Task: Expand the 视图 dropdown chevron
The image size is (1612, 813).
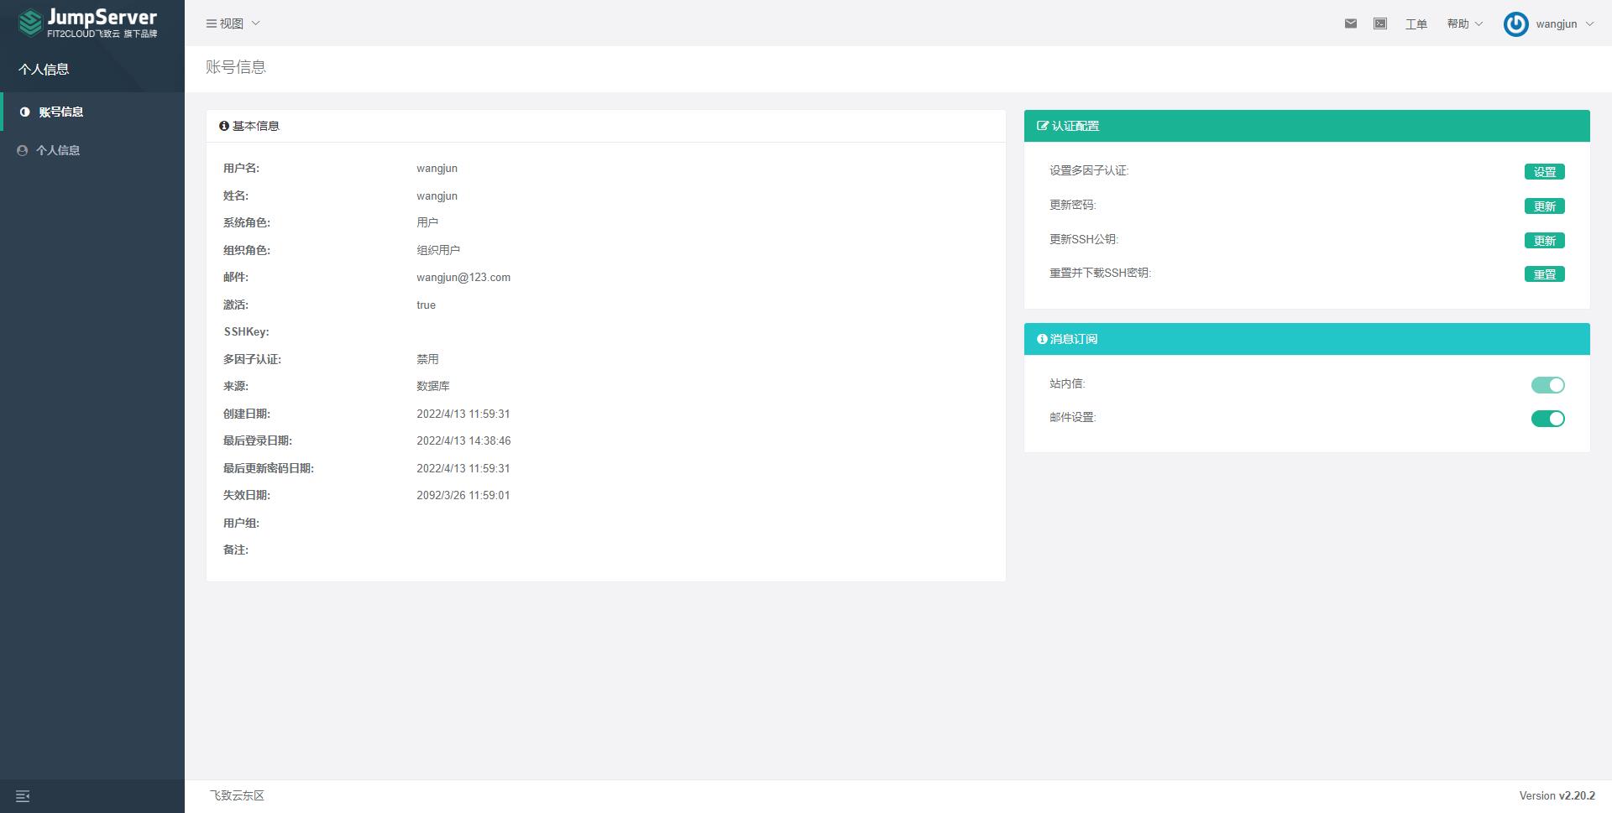Action: [255, 23]
